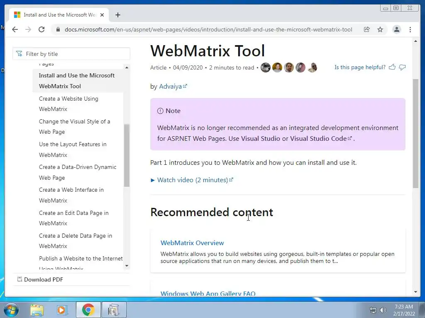Reload the page with the refresh icon
The width and height of the screenshot is (425, 318).
(42, 29)
